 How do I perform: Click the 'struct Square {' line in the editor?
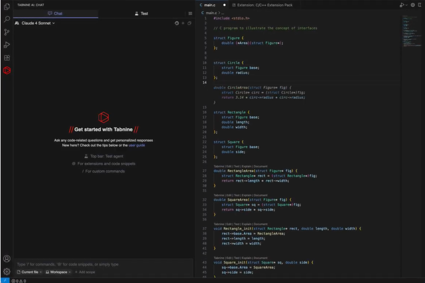228,142
